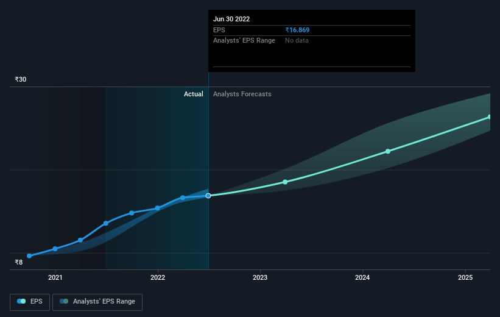Click the forecast data point after 2024
This screenshot has width=500, height=317.
coord(388,151)
